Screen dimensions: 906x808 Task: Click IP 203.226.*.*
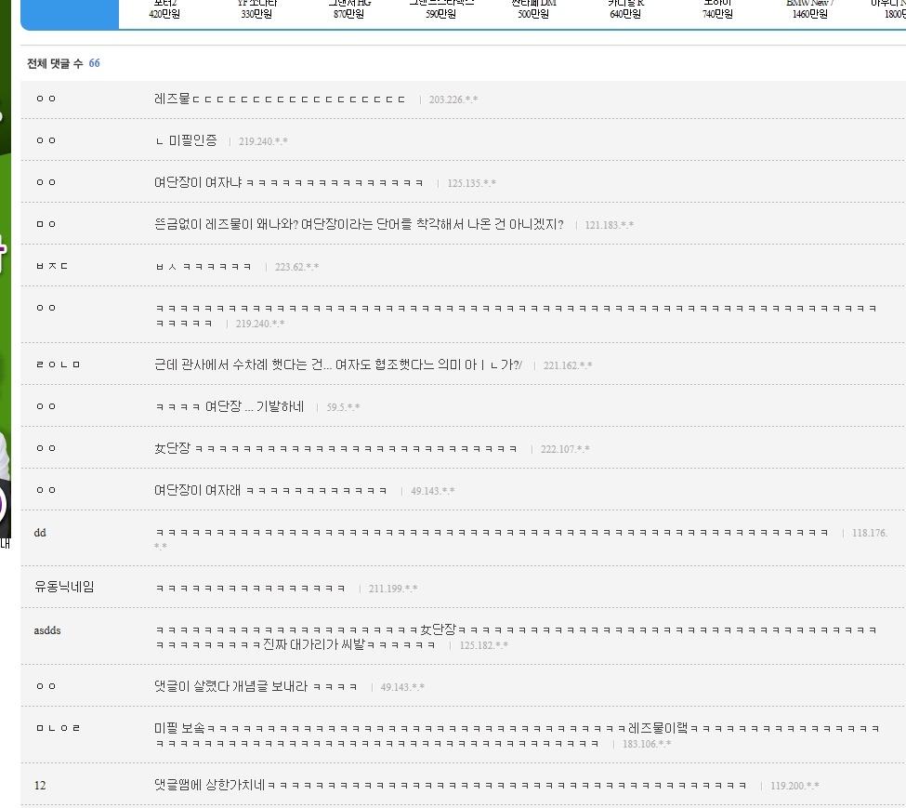[453, 99]
